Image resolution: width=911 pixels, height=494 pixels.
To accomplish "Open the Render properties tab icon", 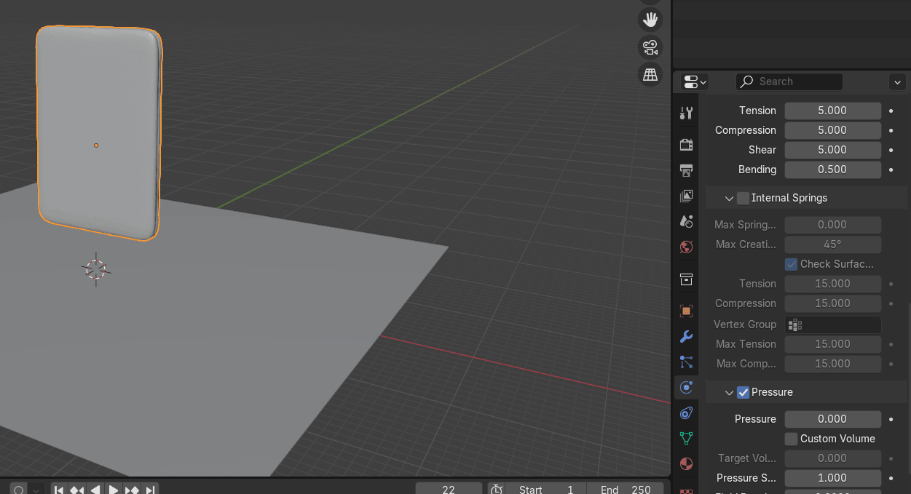I will pyautogui.click(x=686, y=144).
